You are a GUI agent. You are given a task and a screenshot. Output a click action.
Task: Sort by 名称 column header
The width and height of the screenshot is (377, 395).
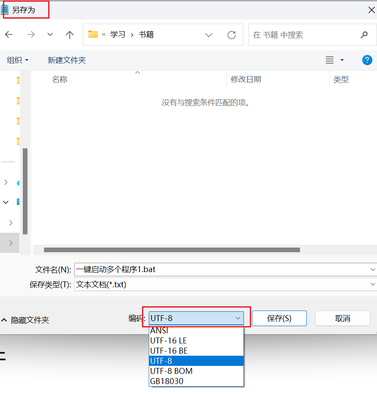tap(60, 79)
